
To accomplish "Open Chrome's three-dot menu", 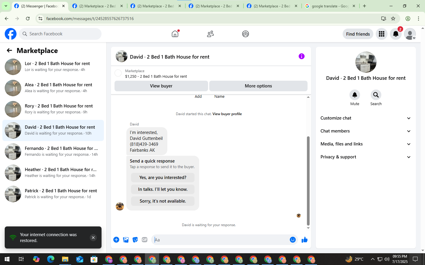I will click(419, 19).
